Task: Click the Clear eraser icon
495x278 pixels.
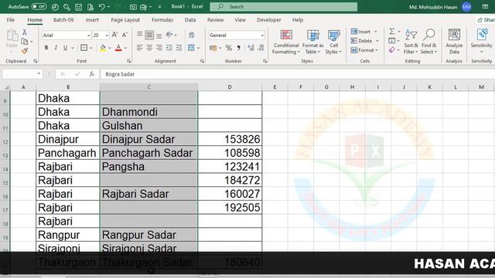Action: [392, 50]
